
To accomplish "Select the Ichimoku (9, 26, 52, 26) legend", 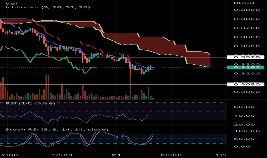I will tap(48, 7).
